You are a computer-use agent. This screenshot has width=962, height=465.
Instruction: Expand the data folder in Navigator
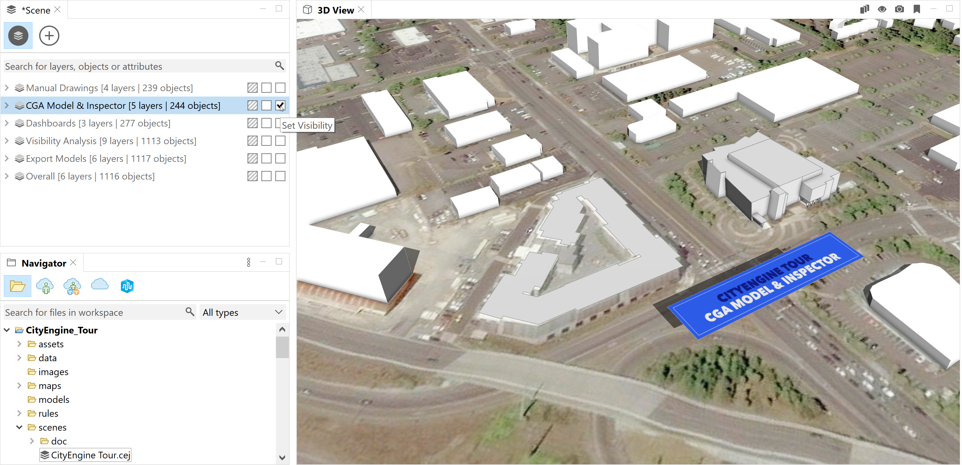click(x=18, y=358)
